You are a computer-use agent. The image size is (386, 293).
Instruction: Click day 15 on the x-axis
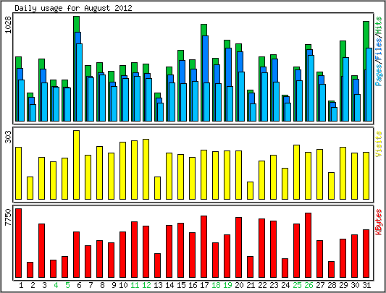pos(181,285)
